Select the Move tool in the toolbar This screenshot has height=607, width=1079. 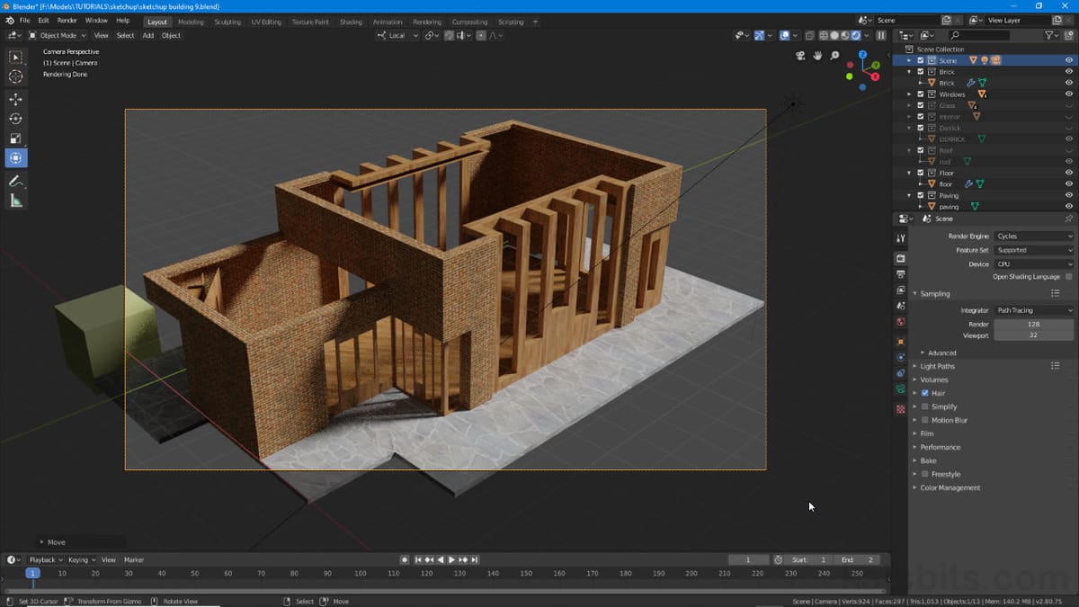15,99
